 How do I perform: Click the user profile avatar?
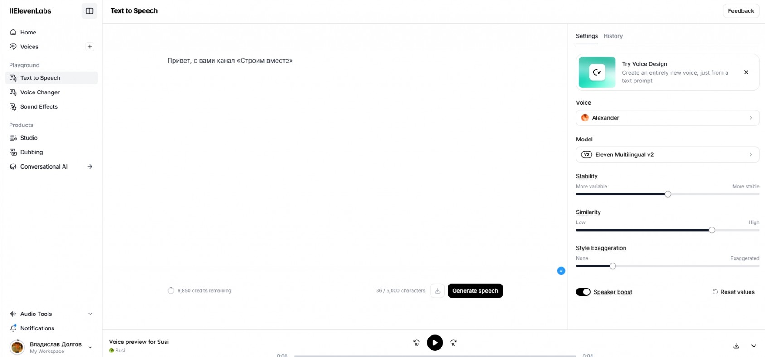coord(17,347)
